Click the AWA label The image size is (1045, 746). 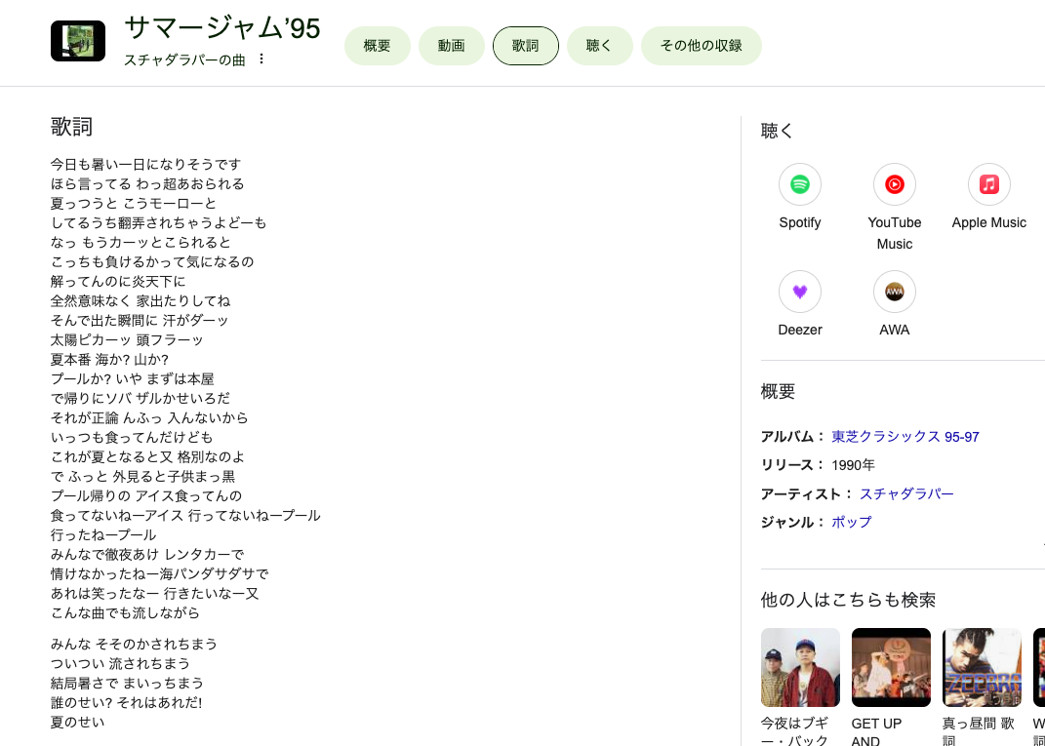click(895, 330)
